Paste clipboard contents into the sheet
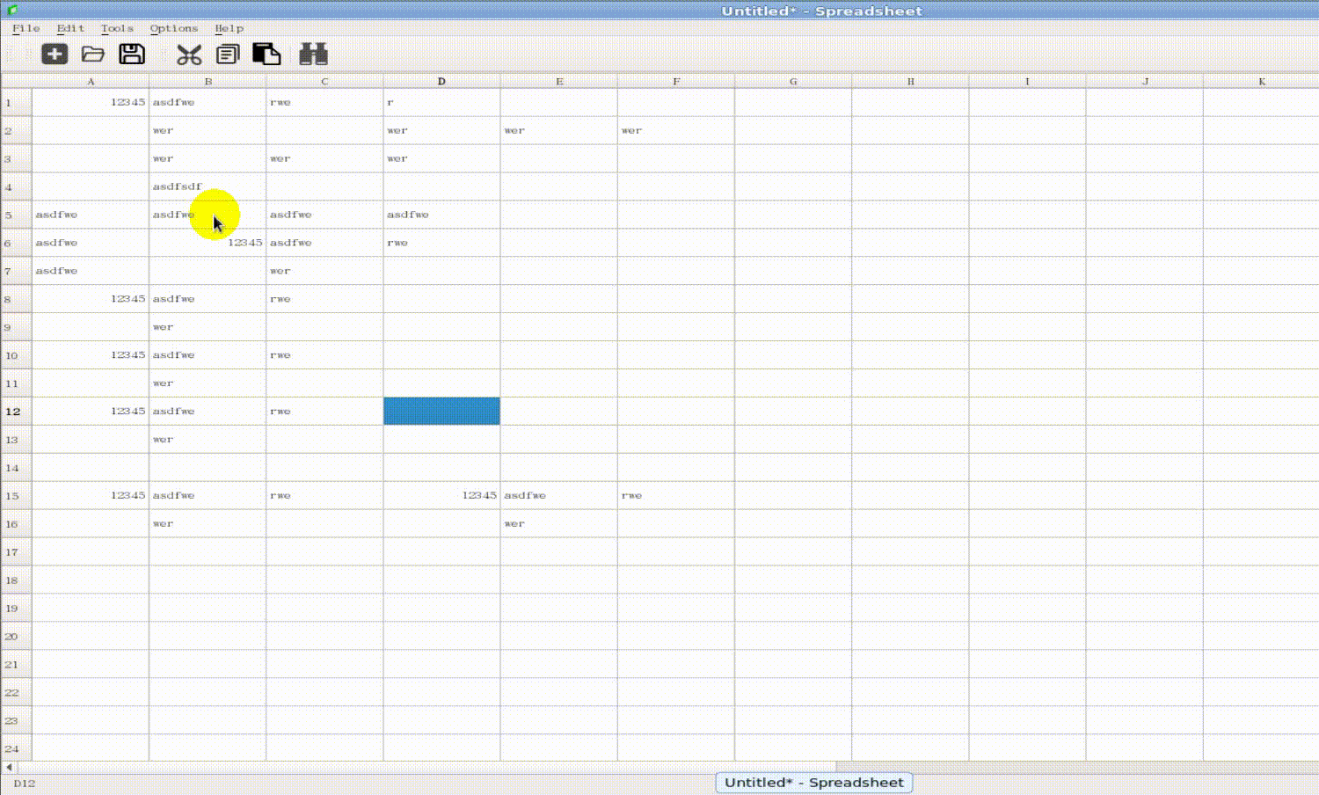1319x795 pixels. click(266, 54)
